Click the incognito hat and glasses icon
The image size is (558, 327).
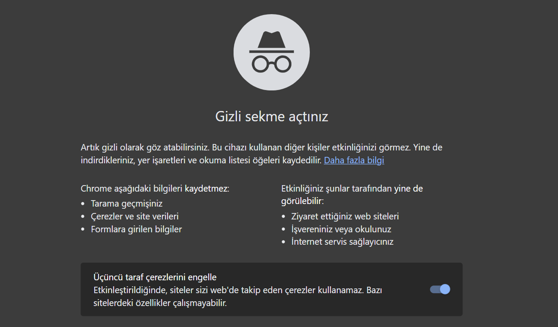[272, 53]
